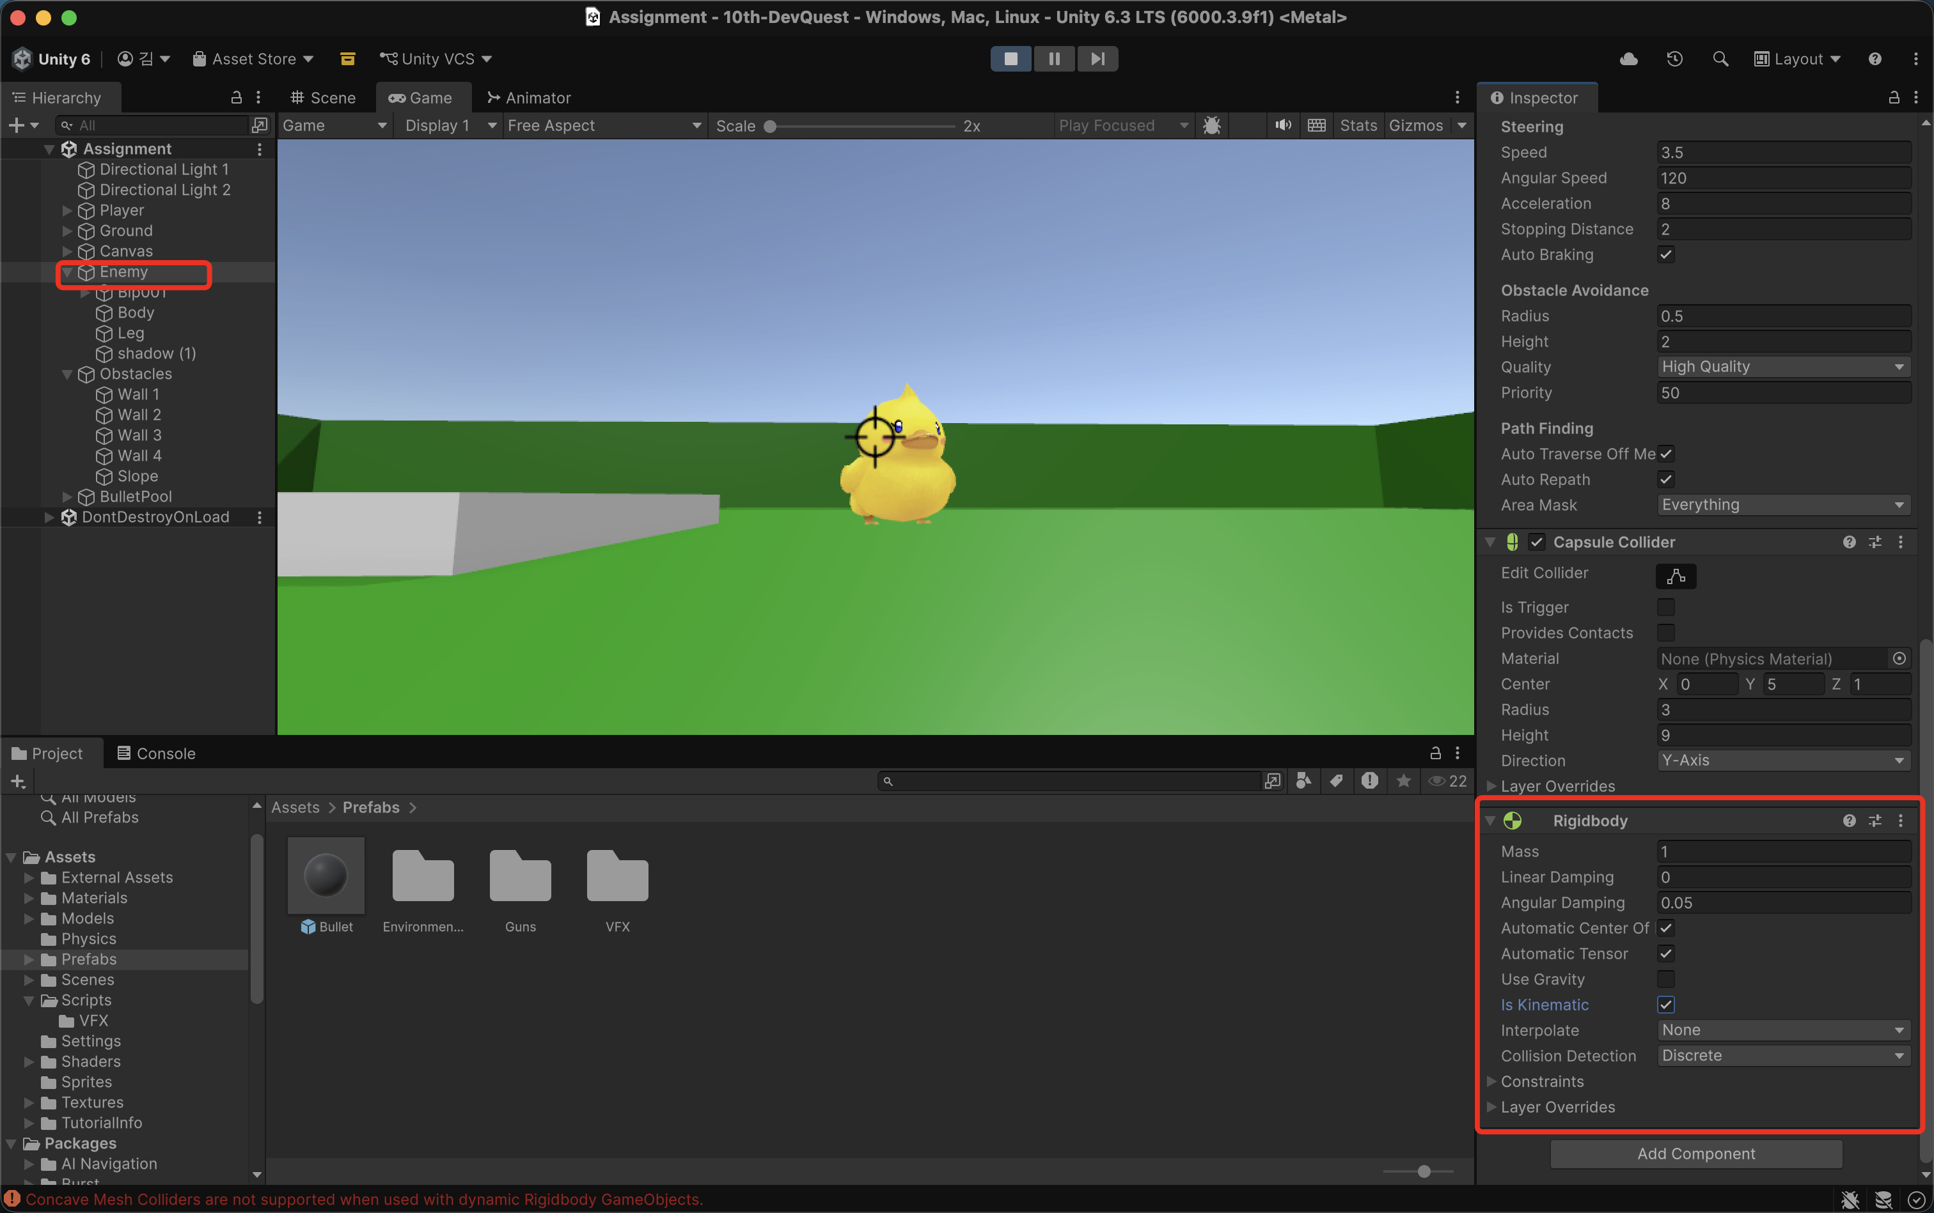Toggle the Stats button in Game view
Screen dimensions: 1934x1213
click(x=1358, y=125)
